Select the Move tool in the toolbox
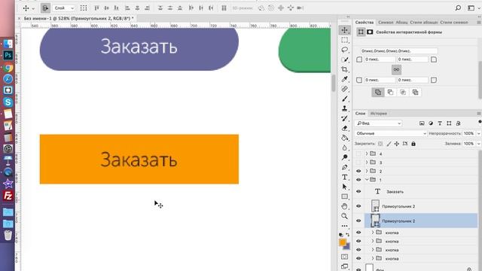 (344, 30)
